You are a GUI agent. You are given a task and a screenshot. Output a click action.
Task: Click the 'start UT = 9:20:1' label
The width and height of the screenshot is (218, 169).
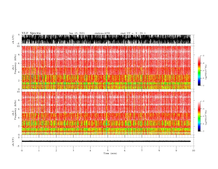click(x=133, y=33)
